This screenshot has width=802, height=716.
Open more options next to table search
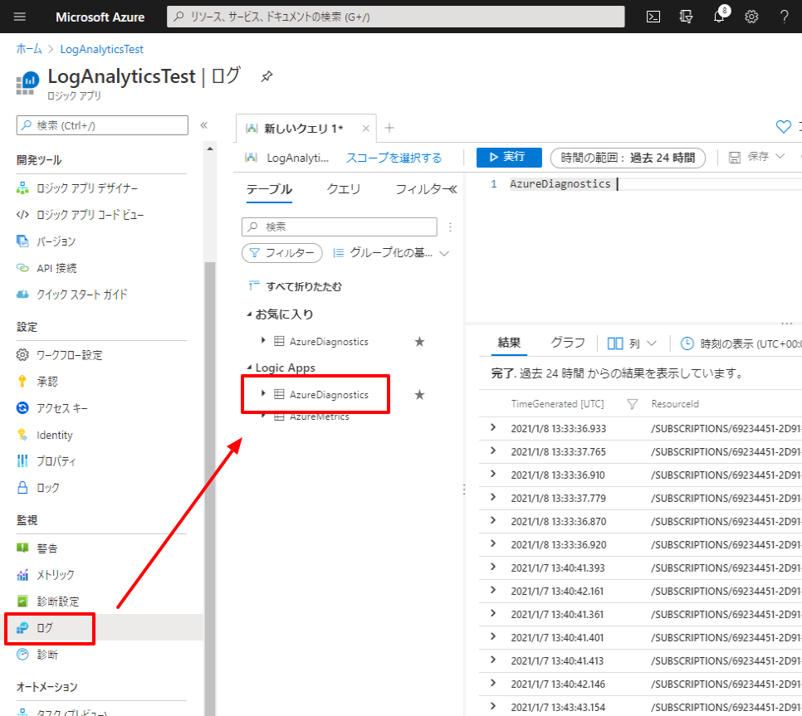coord(450,226)
